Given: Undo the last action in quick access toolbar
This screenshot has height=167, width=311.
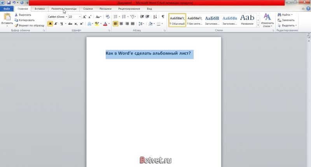Looking at the screenshot, I should (x=14, y=3).
